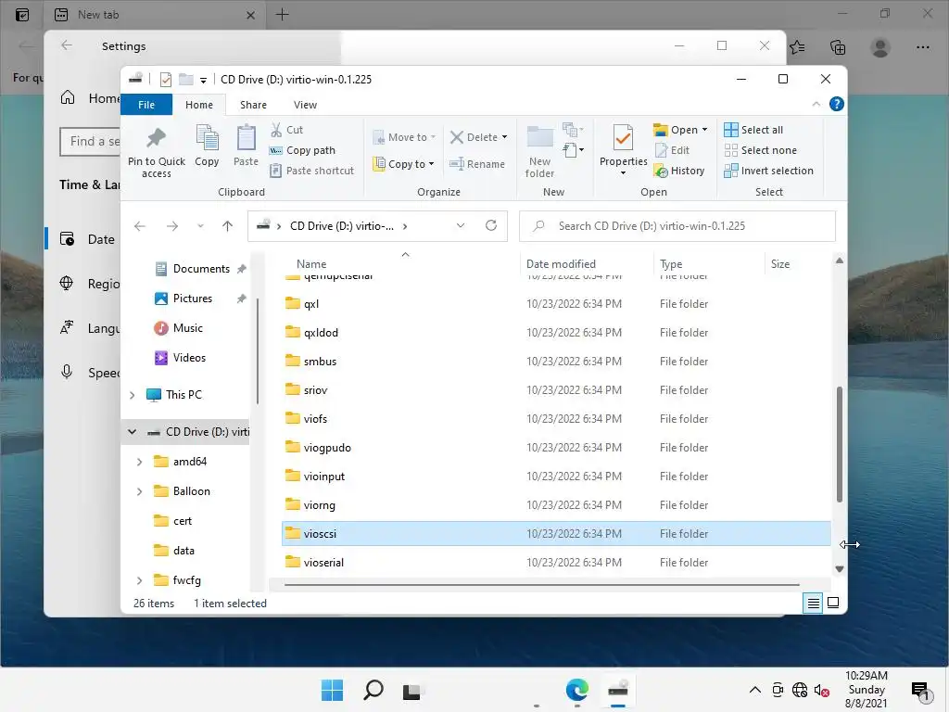
Task: Customize Quick Access Toolbar dropdown
Action: pyautogui.click(x=203, y=80)
